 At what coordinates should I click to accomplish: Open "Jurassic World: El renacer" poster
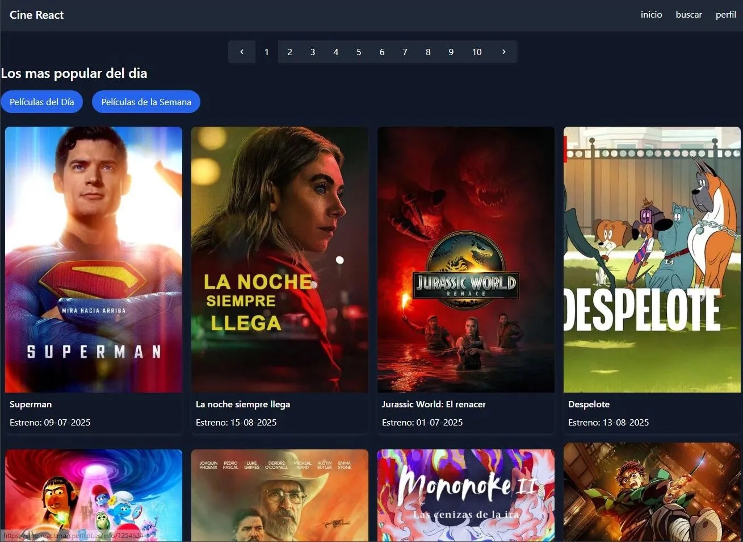click(x=465, y=259)
